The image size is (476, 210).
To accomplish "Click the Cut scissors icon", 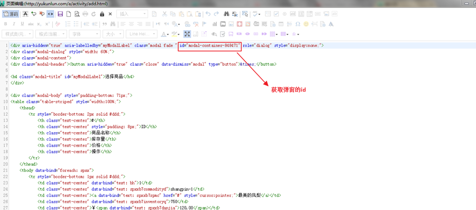I will [164, 14].
